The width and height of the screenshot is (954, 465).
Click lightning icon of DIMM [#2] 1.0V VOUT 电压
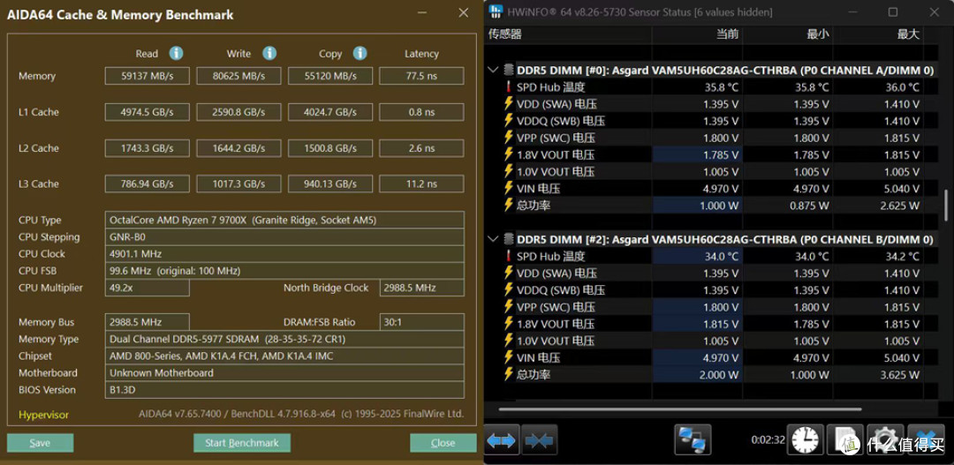point(509,341)
